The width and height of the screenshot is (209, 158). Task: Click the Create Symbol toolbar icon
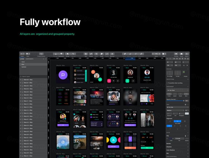pyautogui.click(x=41, y=54)
